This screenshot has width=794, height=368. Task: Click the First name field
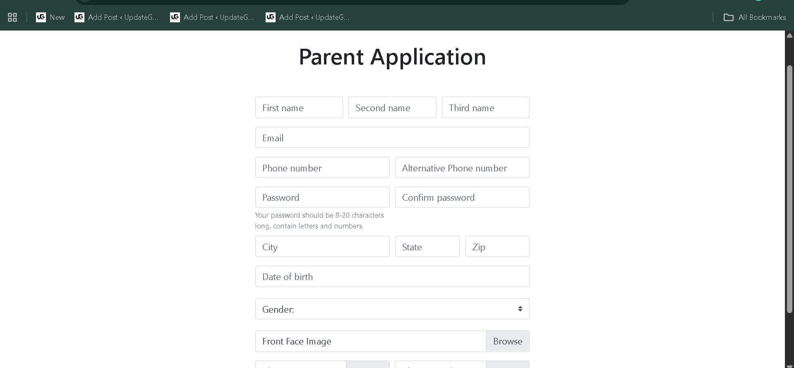click(299, 108)
